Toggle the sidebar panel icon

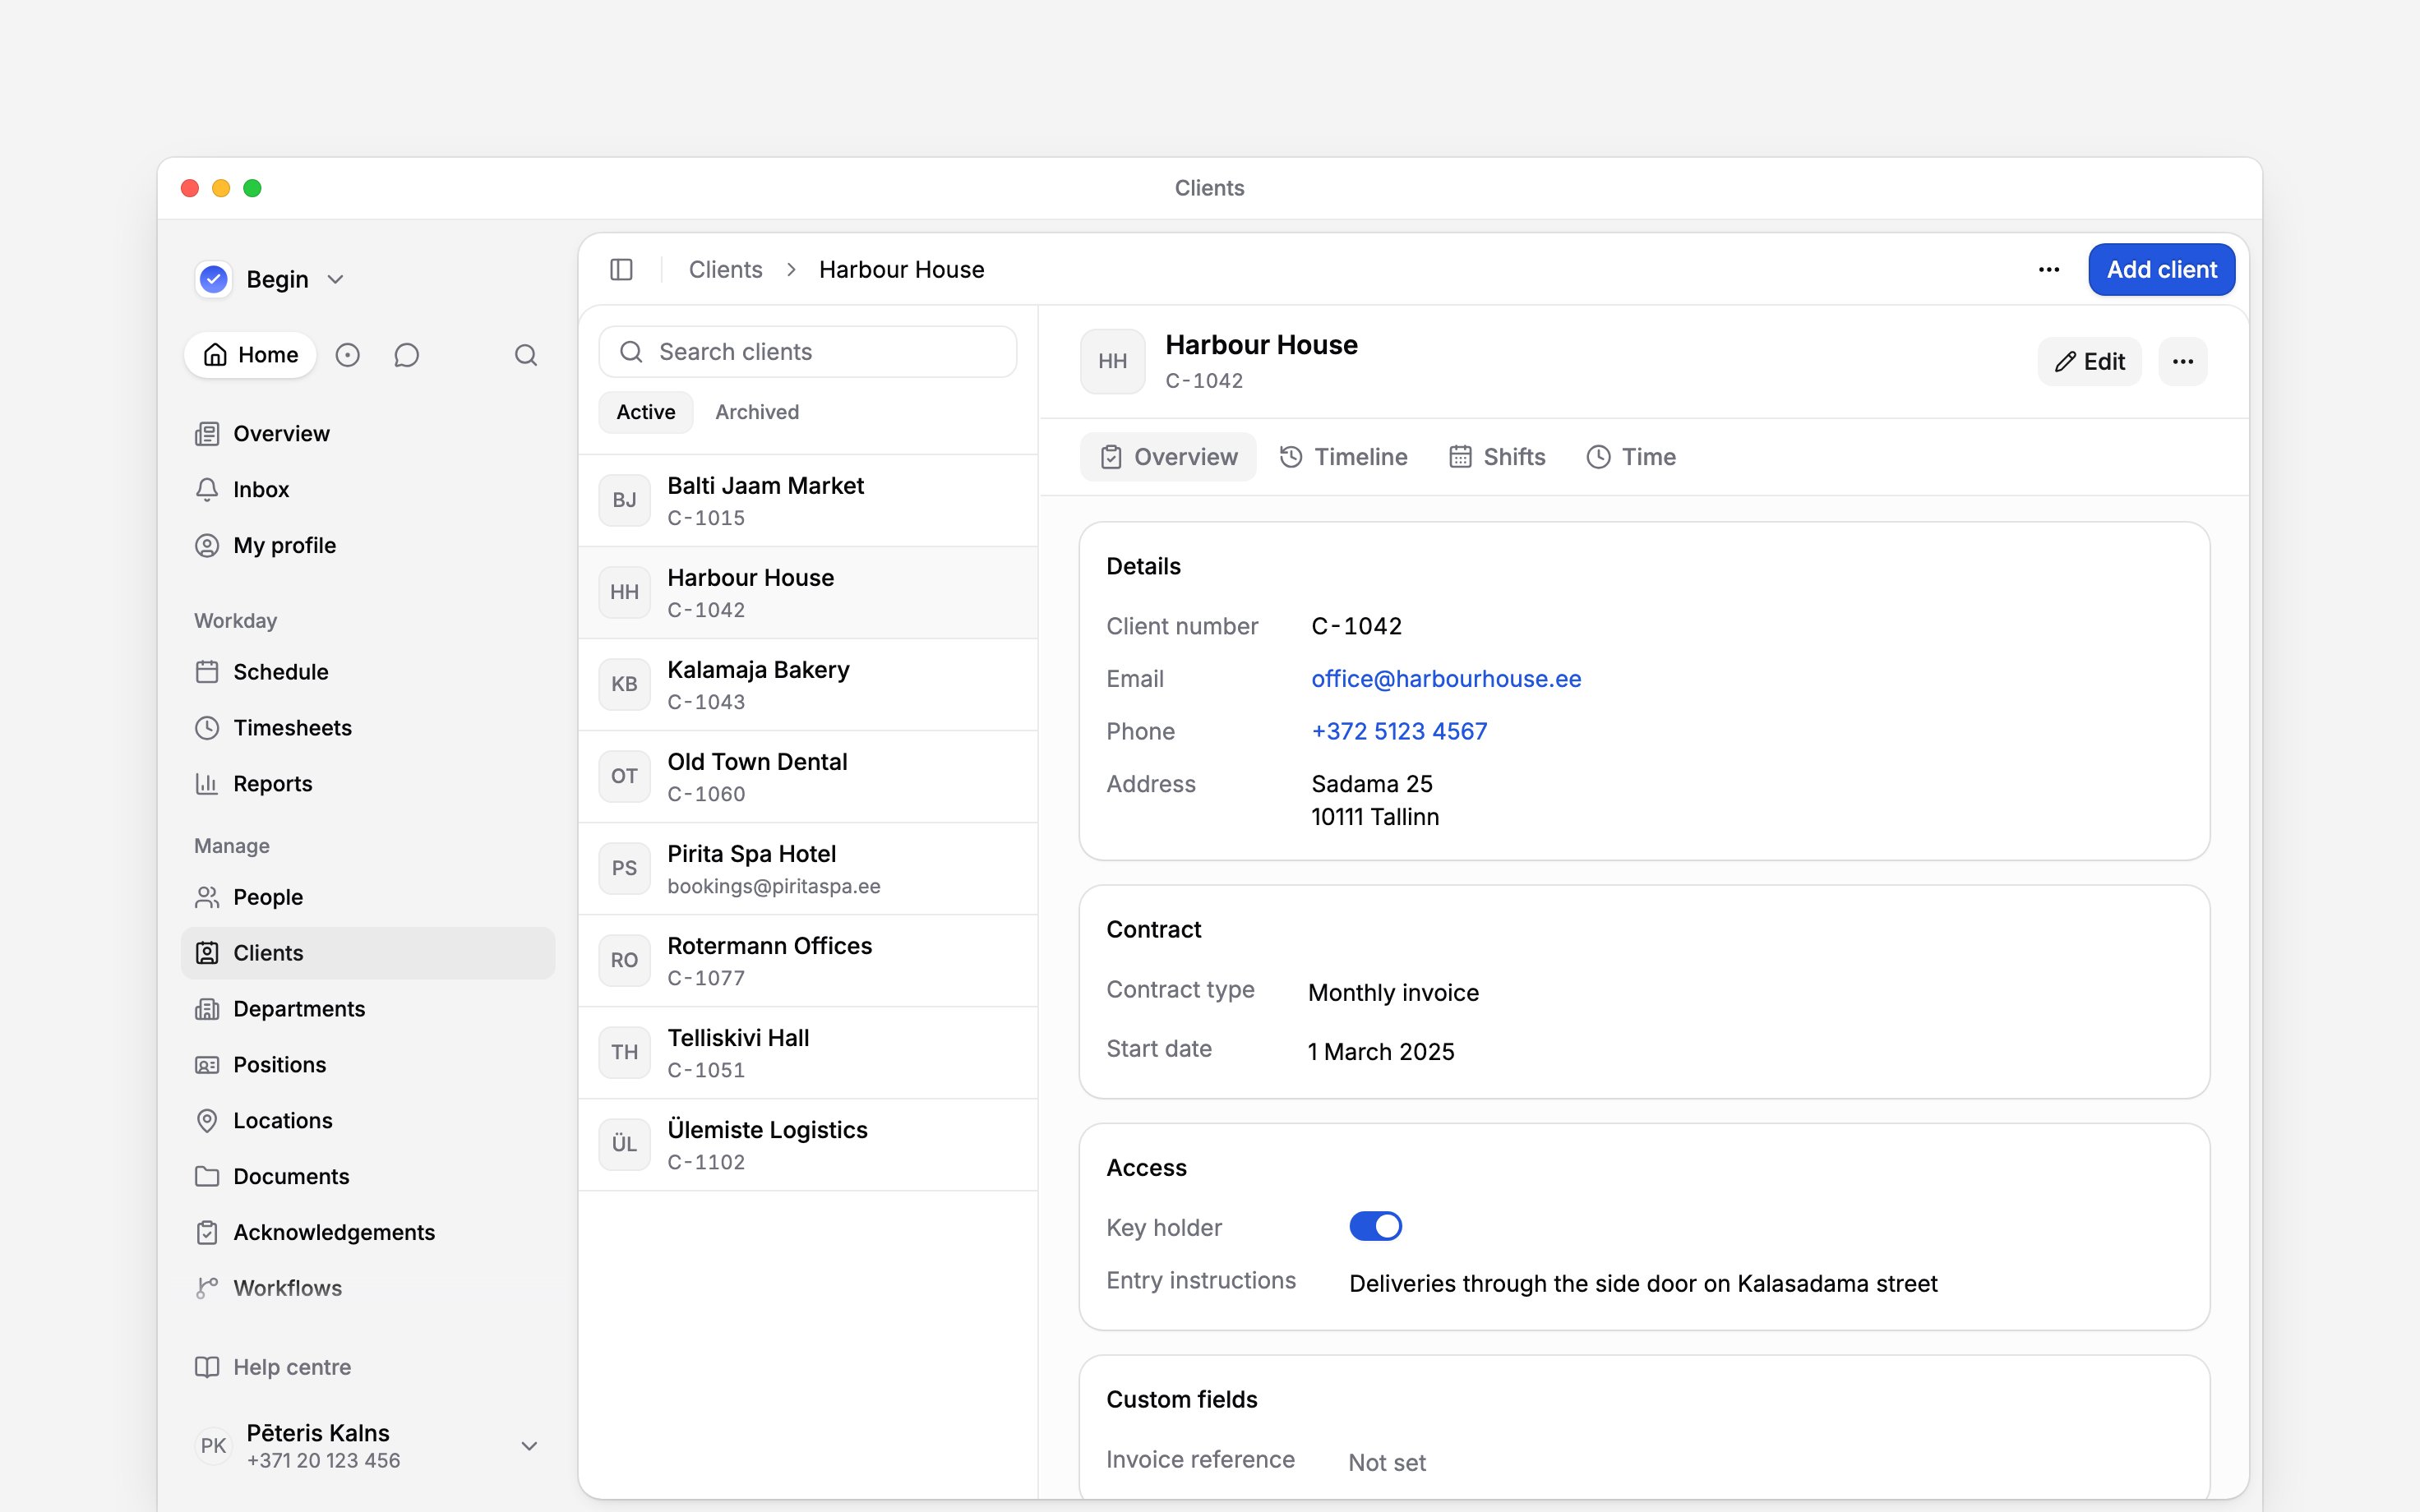click(x=621, y=270)
